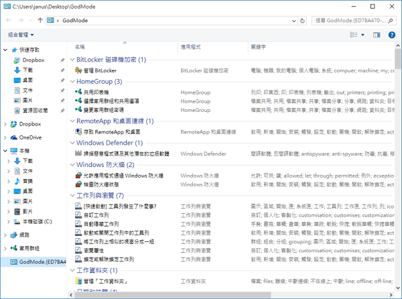
Task: Collapse the Windows 防火牆 (2) group
Action: pos(72,164)
